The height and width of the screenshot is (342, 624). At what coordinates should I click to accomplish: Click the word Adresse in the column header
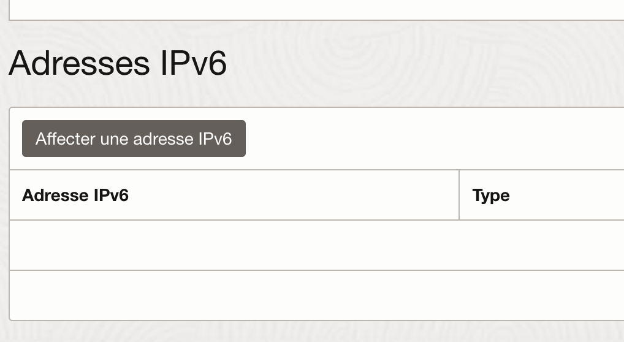[x=55, y=196]
